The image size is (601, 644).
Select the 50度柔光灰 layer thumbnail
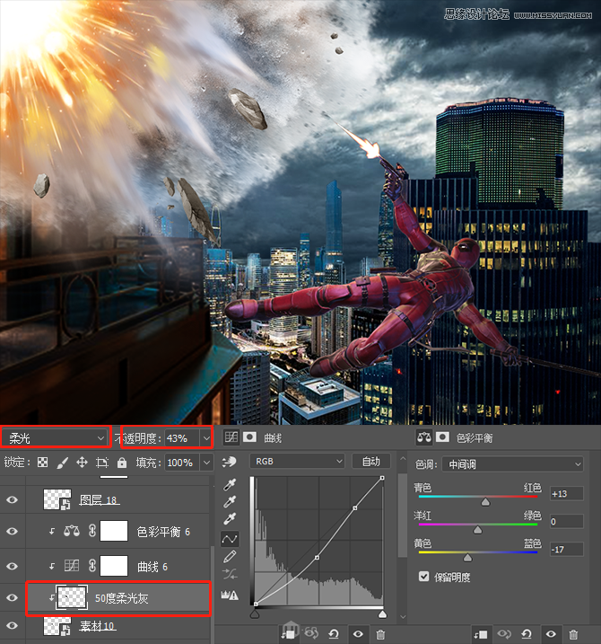[x=72, y=597]
